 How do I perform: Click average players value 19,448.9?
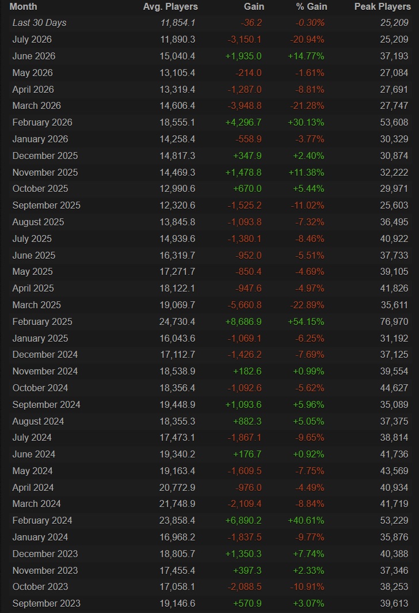pos(177,404)
